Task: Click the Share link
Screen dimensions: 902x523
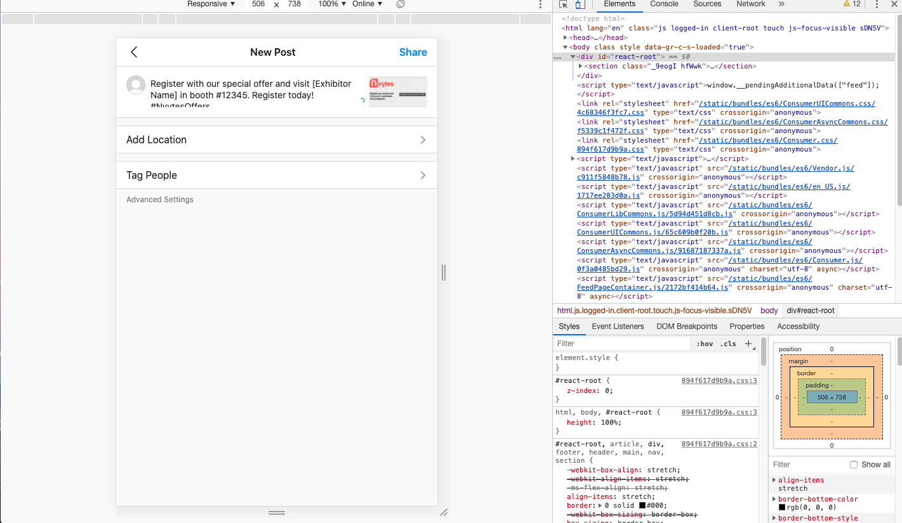Action: 413,53
